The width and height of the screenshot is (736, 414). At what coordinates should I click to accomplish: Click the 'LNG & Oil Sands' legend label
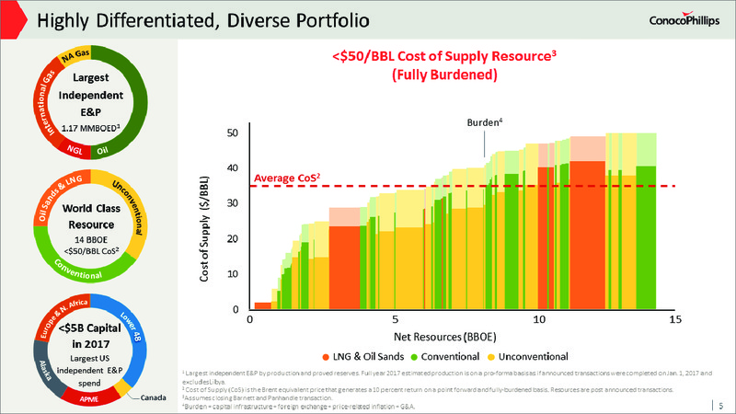(x=369, y=357)
